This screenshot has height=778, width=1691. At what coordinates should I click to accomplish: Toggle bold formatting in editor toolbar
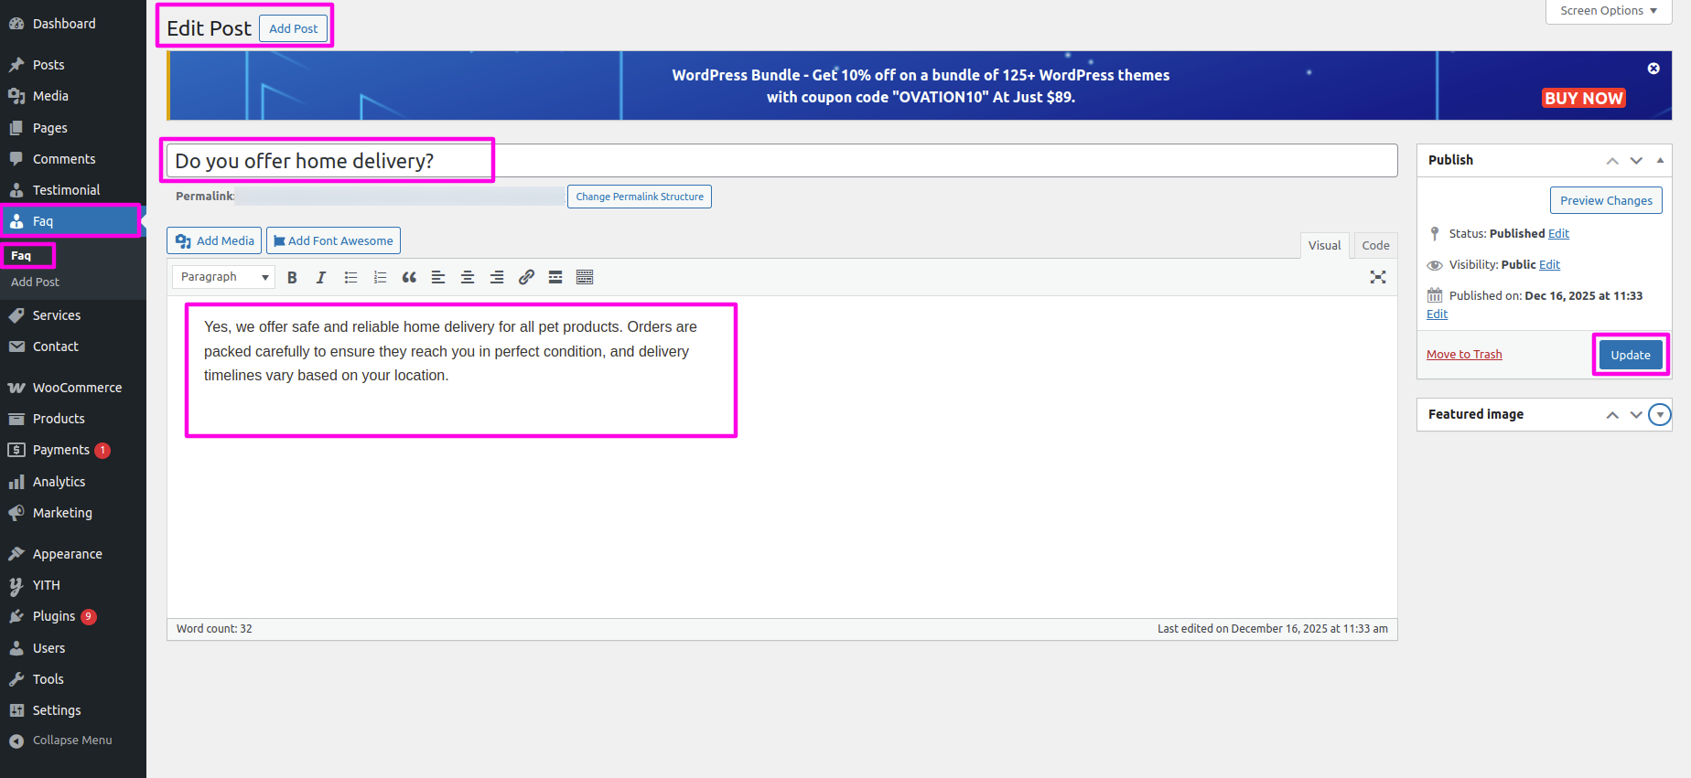pos(292,278)
